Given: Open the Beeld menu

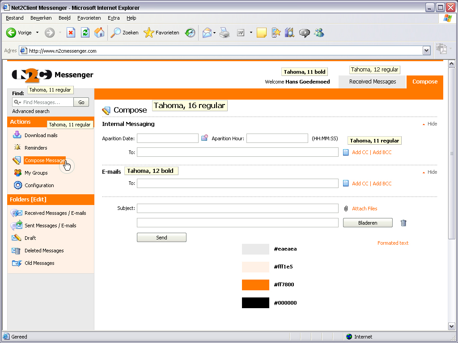Looking at the screenshot, I should [x=64, y=18].
